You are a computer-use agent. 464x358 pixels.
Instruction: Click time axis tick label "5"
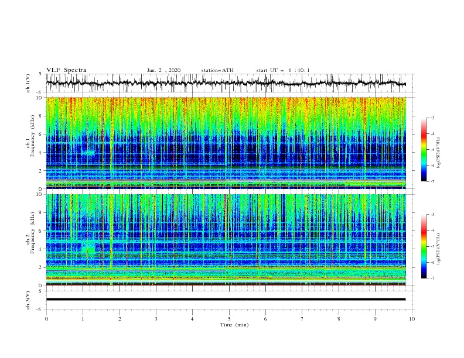click(x=229, y=319)
